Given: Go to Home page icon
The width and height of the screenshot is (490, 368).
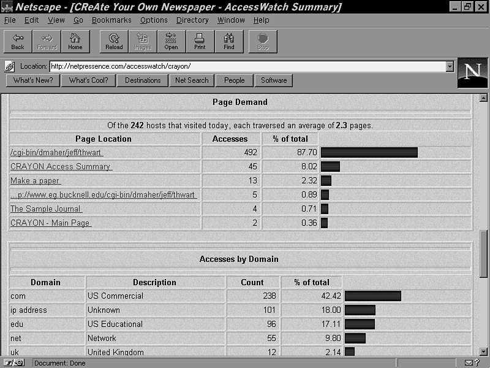Looking at the screenshot, I should point(75,41).
